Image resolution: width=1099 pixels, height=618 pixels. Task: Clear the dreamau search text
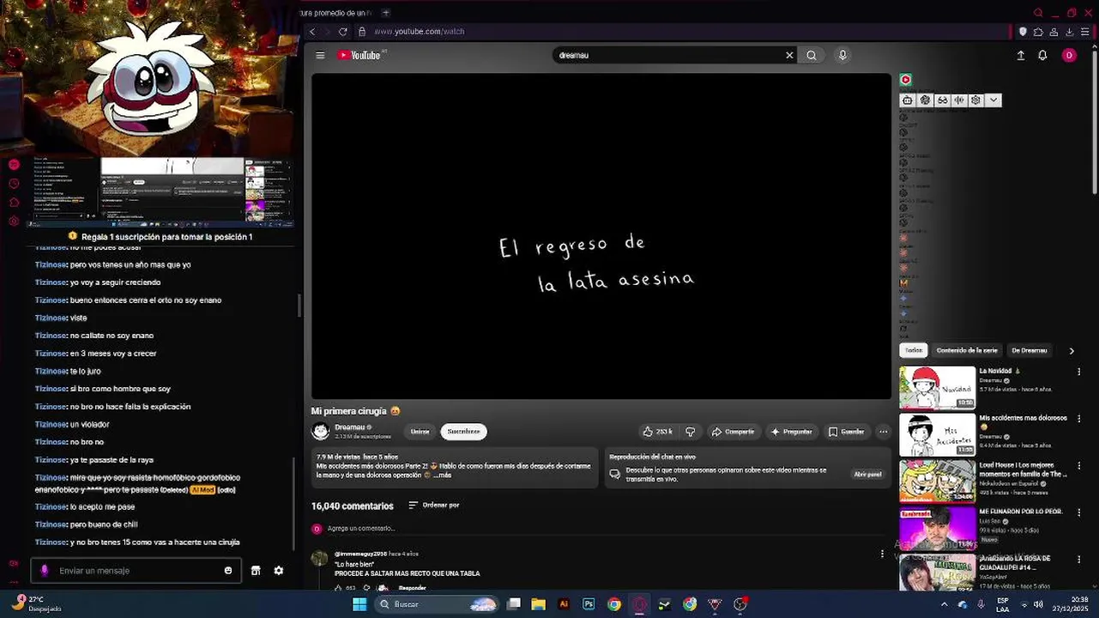789,55
